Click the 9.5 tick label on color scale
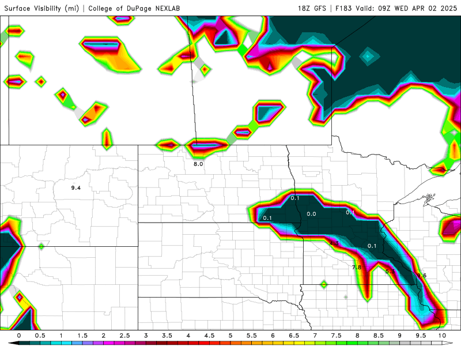461x346 pixels. (421, 336)
